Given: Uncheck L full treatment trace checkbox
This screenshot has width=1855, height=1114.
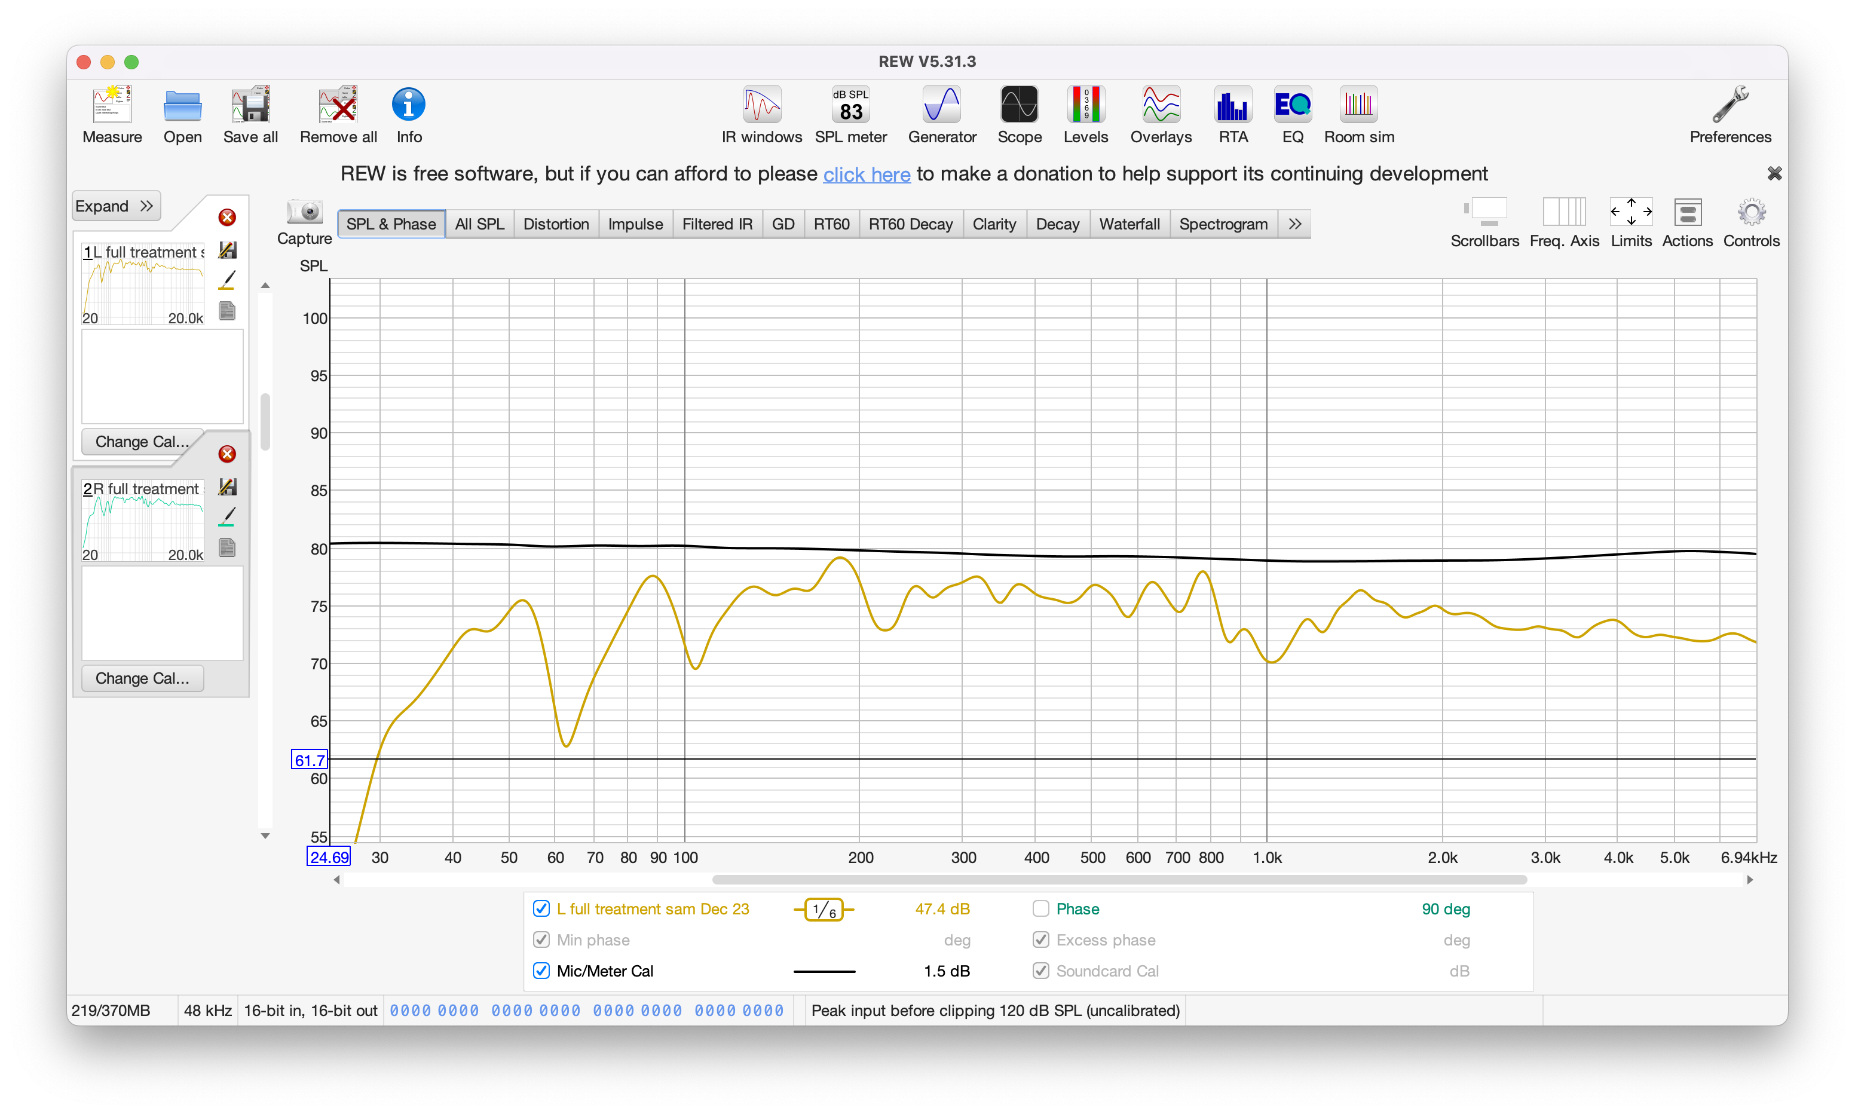Looking at the screenshot, I should [x=541, y=909].
